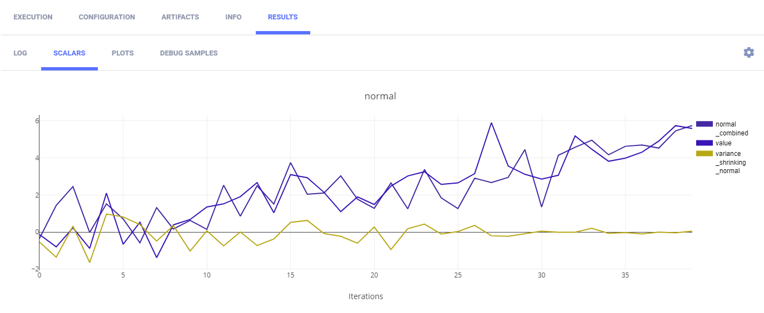Open the scalars settings gear icon
The width and height of the screenshot is (764, 313).
(x=748, y=53)
